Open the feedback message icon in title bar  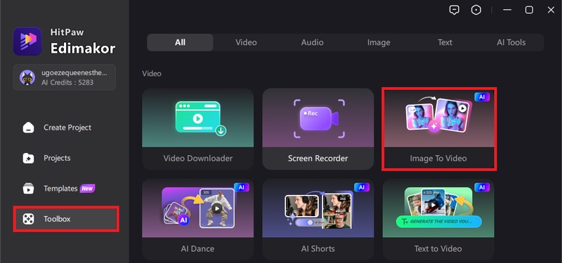tap(454, 10)
